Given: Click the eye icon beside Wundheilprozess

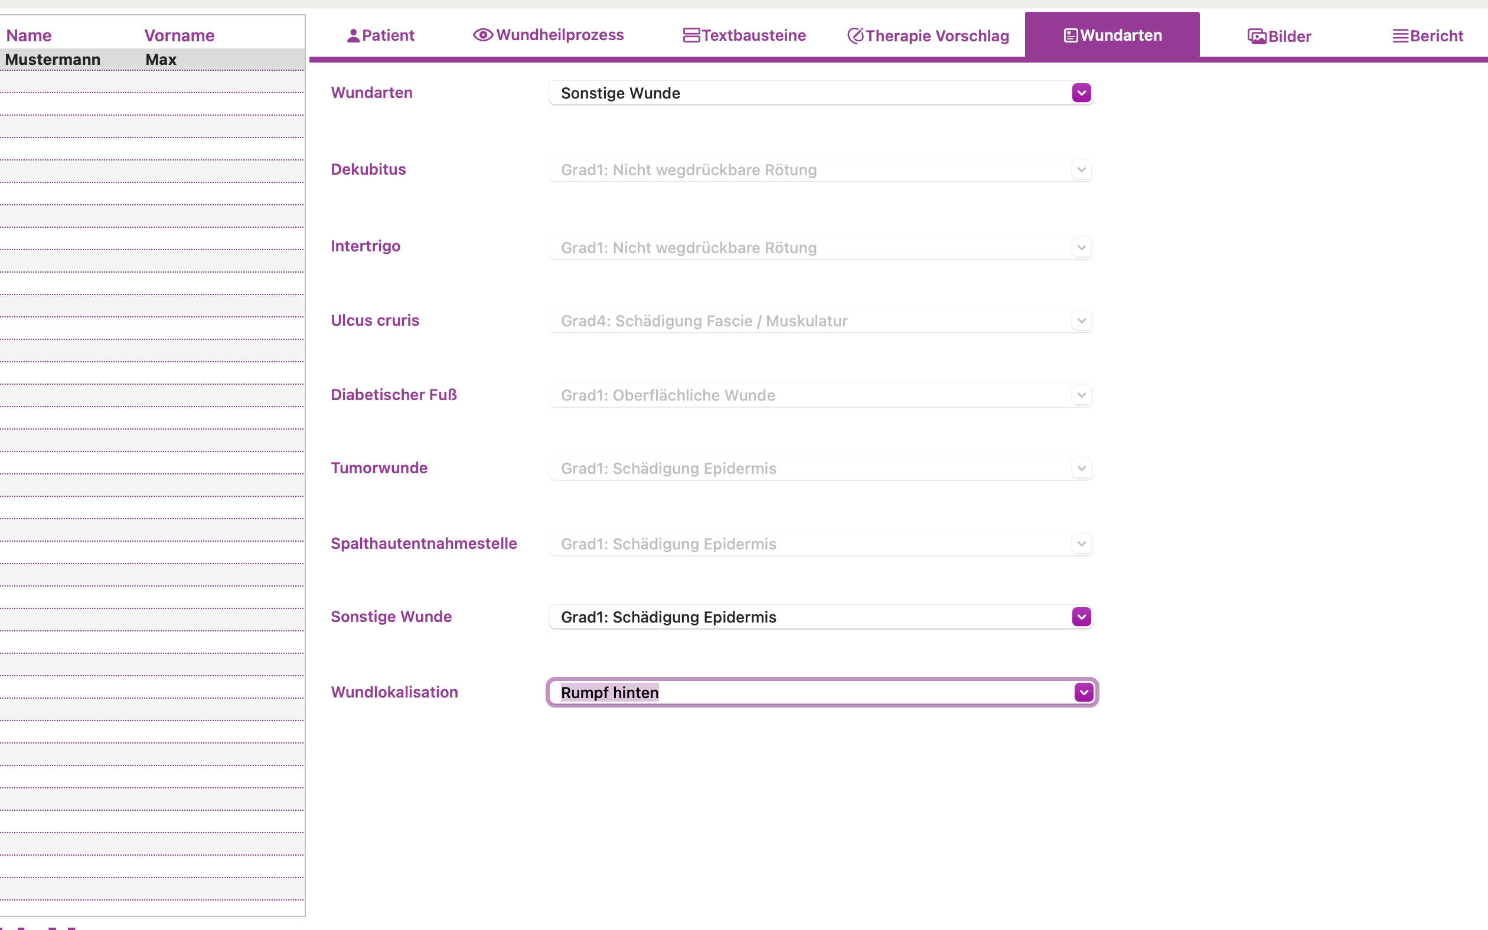Looking at the screenshot, I should point(482,35).
